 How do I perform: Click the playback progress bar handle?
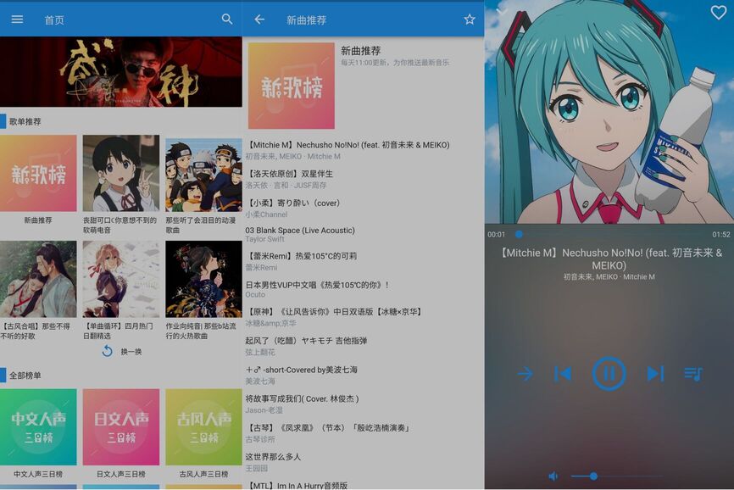pyautogui.click(x=519, y=234)
